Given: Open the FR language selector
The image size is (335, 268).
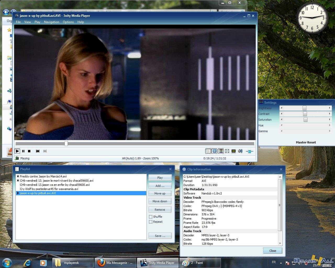Looking at the screenshot, I should tap(274, 263).
